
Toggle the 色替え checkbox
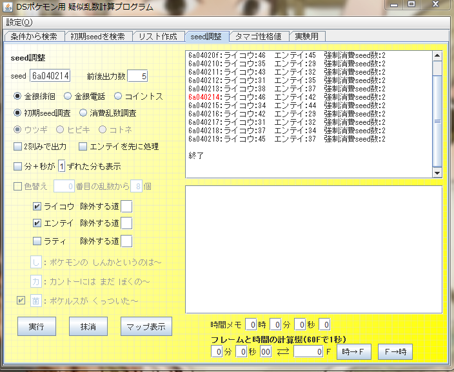[x=17, y=187]
